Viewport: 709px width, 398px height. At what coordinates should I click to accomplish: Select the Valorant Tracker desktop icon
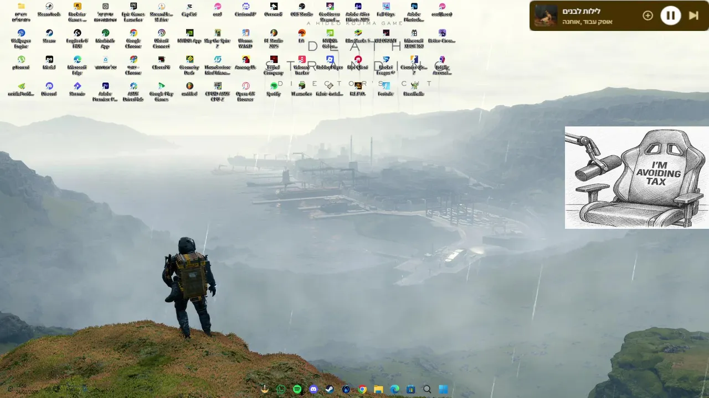click(x=302, y=65)
